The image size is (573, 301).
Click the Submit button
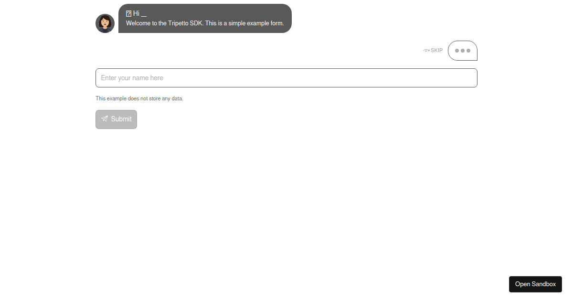(x=116, y=119)
